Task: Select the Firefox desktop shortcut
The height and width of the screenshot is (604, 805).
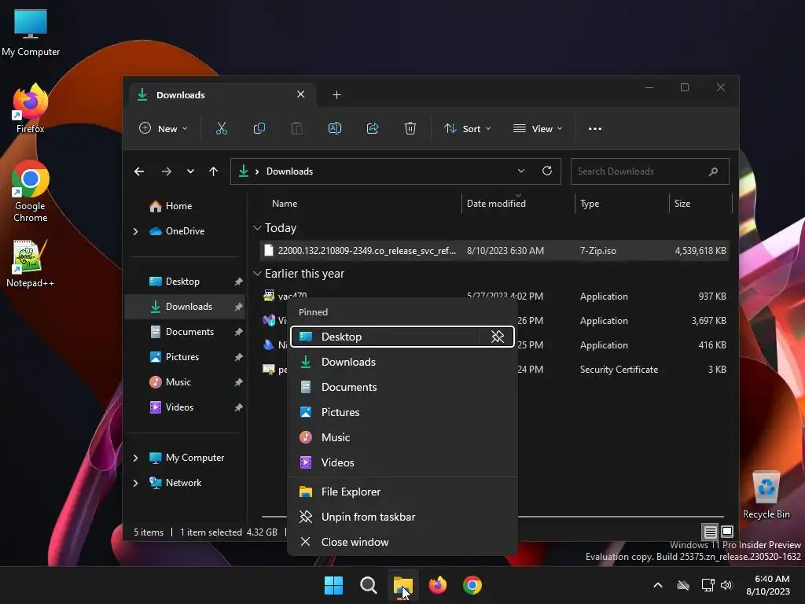Action: click(x=31, y=109)
